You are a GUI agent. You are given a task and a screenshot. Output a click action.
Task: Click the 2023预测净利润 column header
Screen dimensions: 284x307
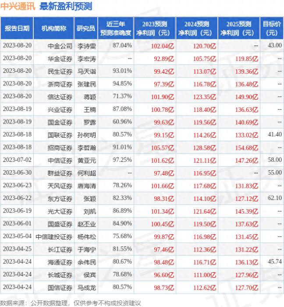point(155,29)
